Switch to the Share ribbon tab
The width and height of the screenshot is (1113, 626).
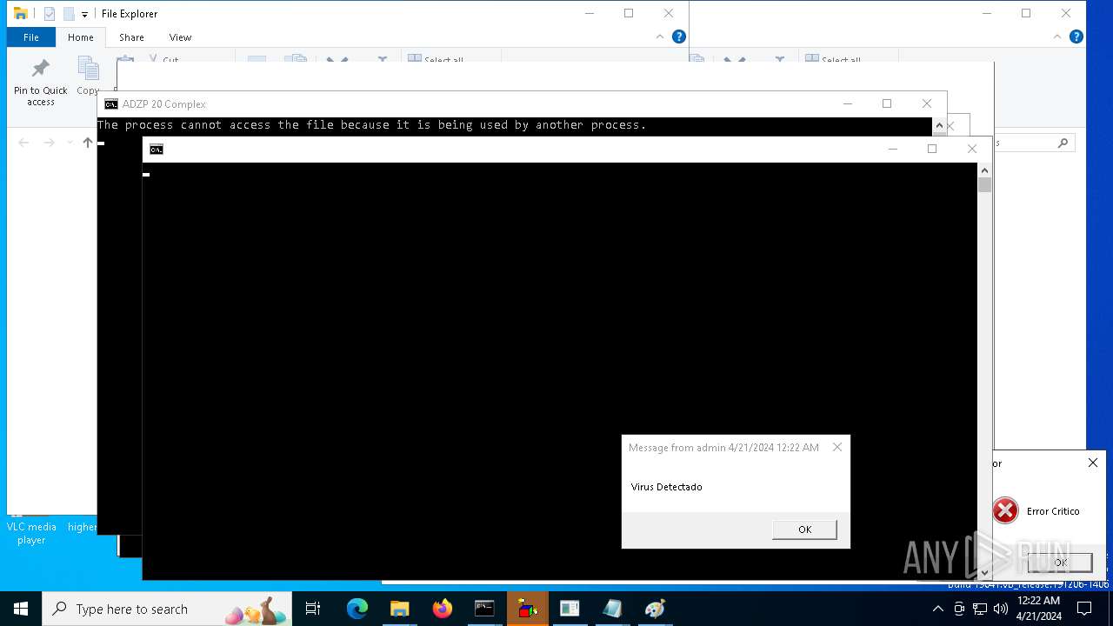point(131,37)
